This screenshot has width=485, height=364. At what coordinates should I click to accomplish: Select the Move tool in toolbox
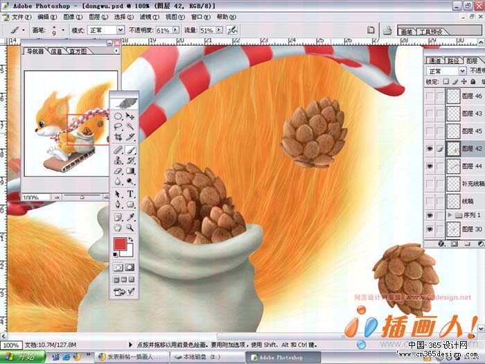coord(130,116)
